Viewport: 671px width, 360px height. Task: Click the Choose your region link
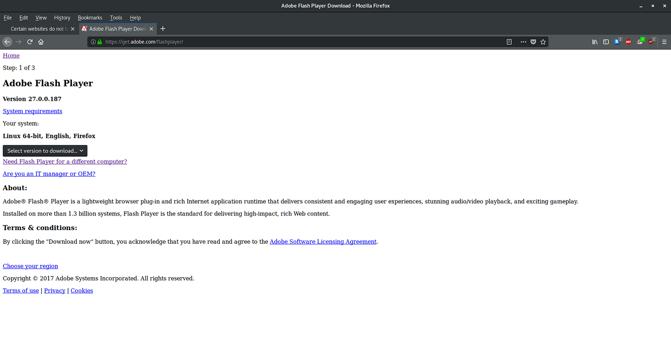[30, 266]
